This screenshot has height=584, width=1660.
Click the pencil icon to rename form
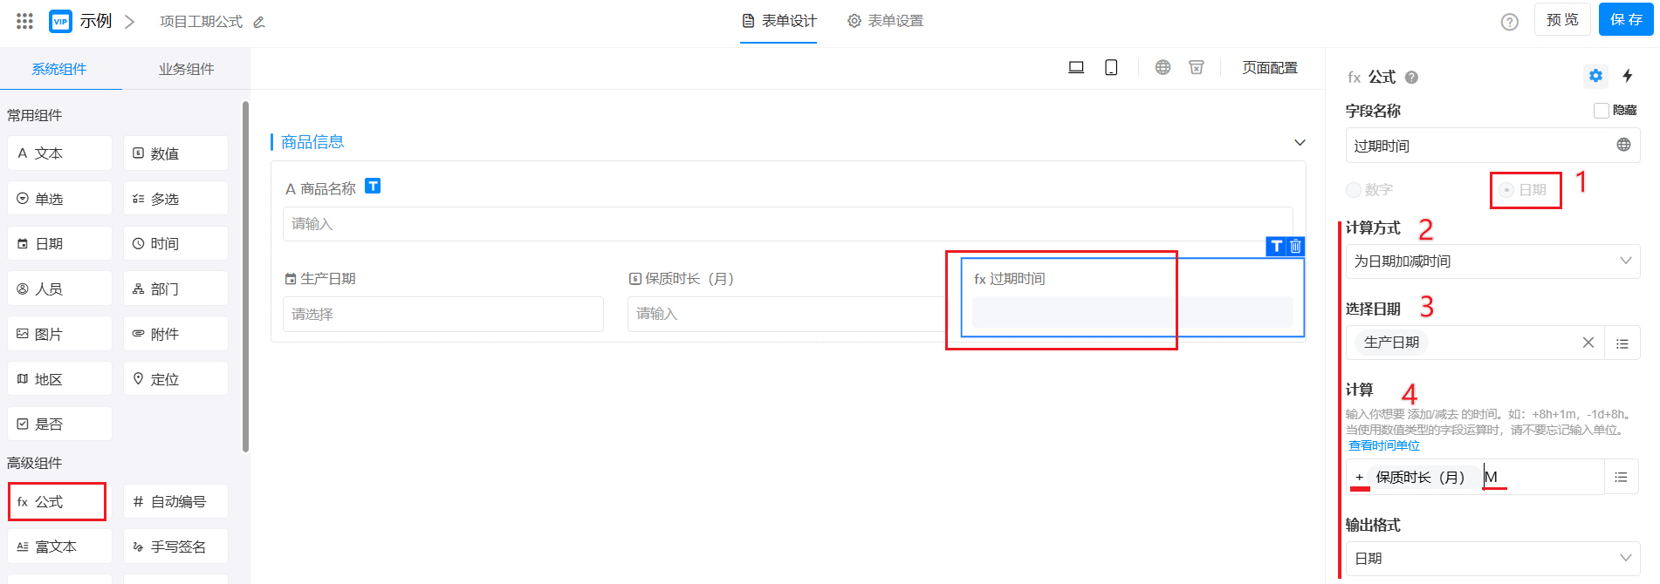pyautogui.click(x=259, y=22)
